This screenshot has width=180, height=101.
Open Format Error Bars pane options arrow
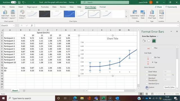click(171, 31)
